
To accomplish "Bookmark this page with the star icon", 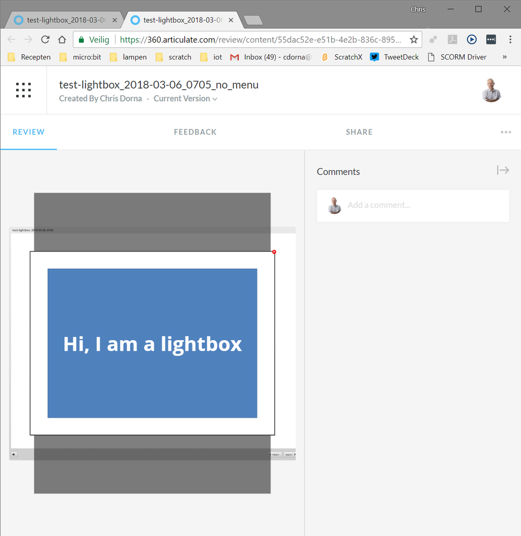I will pyautogui.click(x=414, y=40).
